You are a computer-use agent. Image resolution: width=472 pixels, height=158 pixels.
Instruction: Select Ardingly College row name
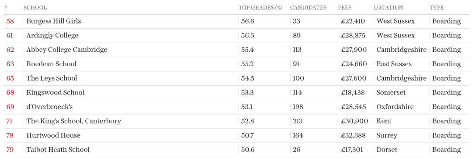[x=52, y=35]
